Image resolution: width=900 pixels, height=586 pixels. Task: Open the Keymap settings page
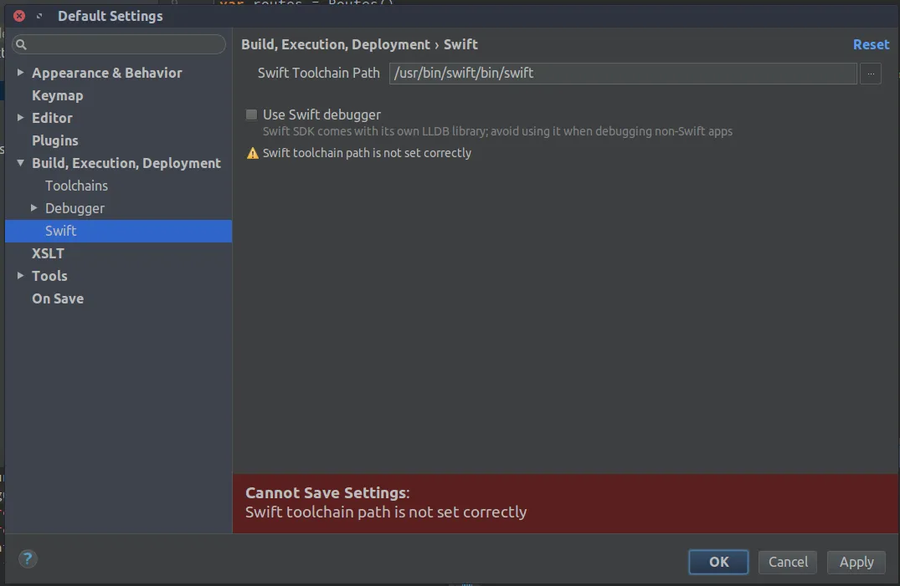57,95
